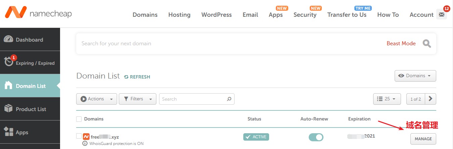453x149 pixels.
Task: Open the Filters dropdown
Action: coord(138,99)
